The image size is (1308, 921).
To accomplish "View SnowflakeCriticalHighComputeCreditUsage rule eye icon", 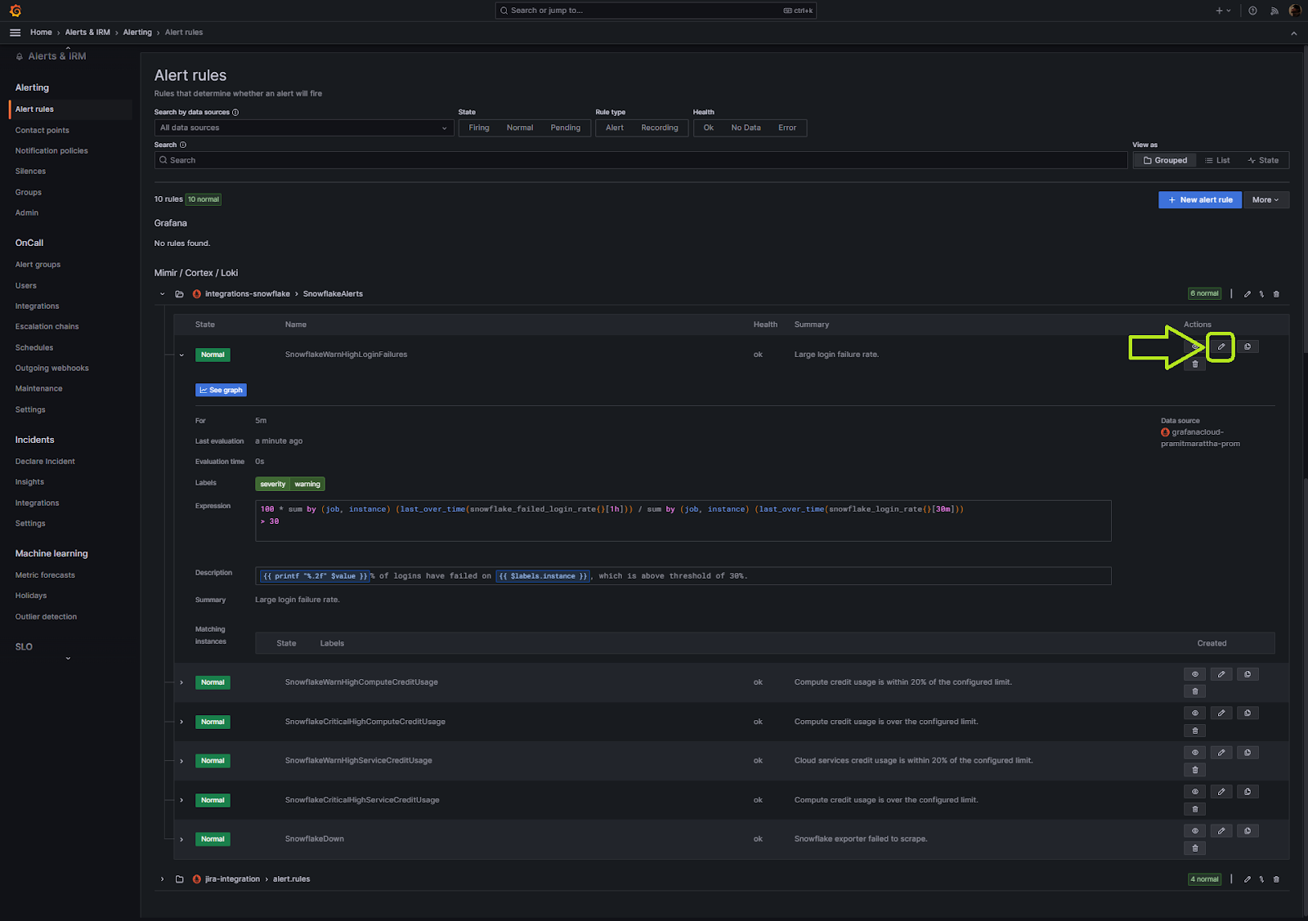I will click(1195, 713).
